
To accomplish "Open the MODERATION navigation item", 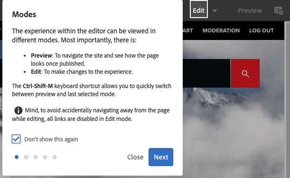I will tap(221, 30).
